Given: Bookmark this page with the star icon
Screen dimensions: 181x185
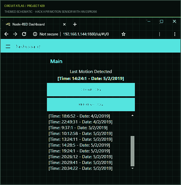Looking at the screenshot, I should click(124, 34).
